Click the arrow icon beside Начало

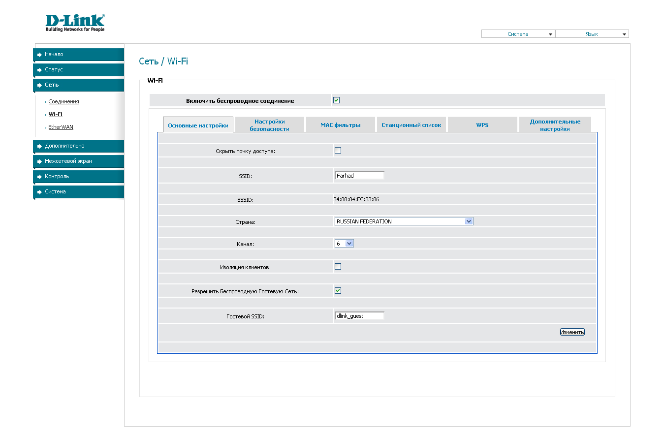point(39,55)
